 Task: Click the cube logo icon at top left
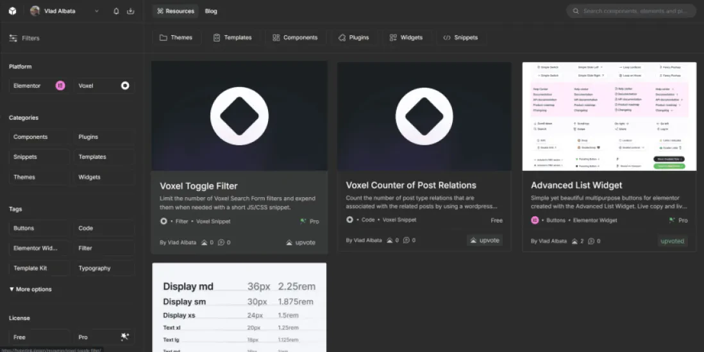click(13, 12)
